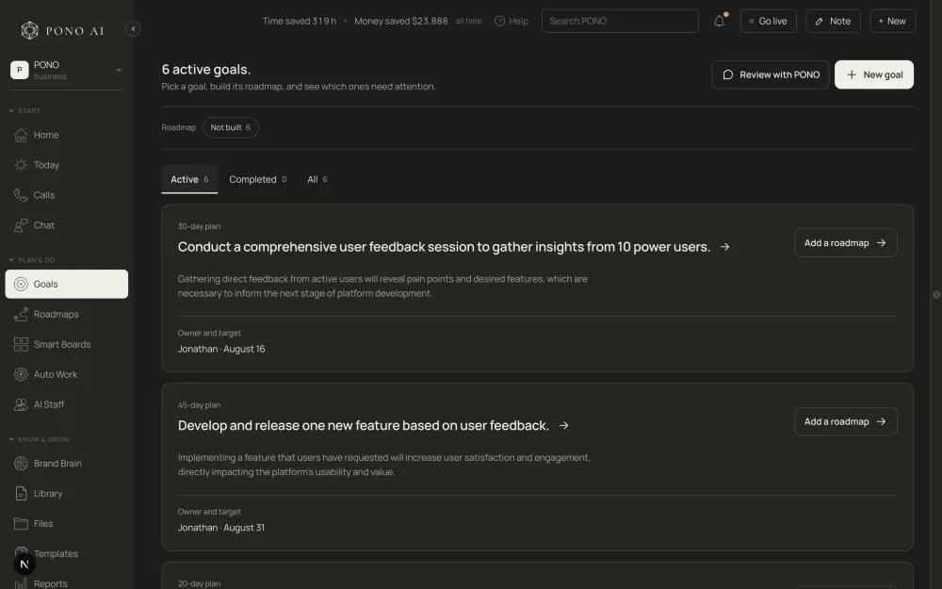Click Review with PONO button

pyautogui.click(x=771, y=74)
